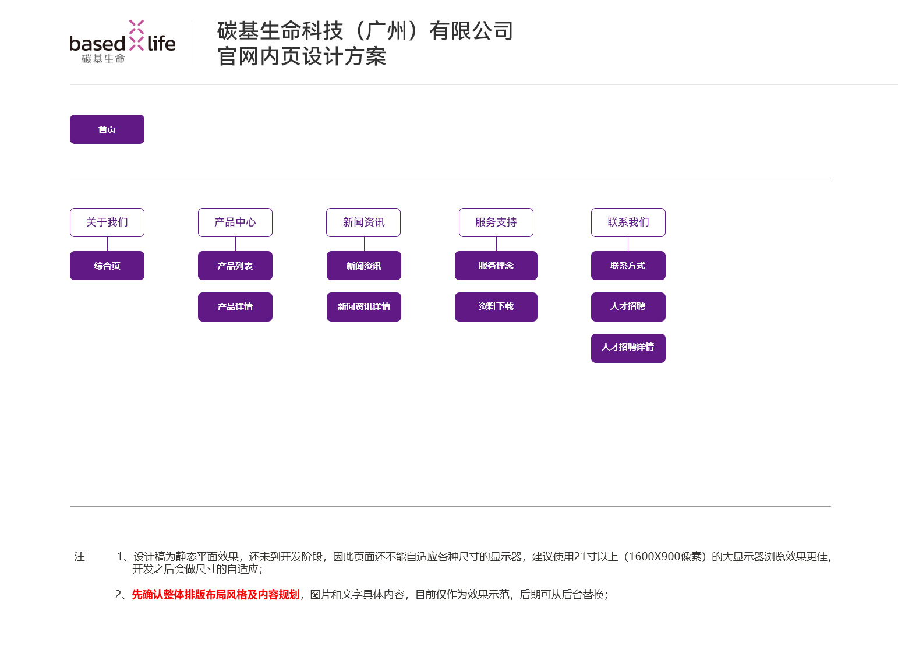Open the 资料下载 page button
The image size is (898, 664).
[x=496, y=307]
